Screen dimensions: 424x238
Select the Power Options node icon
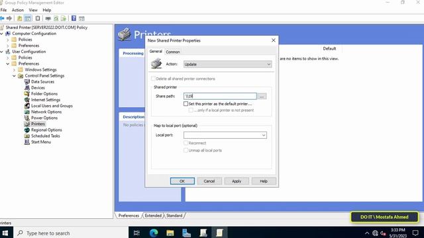[26, 118]
